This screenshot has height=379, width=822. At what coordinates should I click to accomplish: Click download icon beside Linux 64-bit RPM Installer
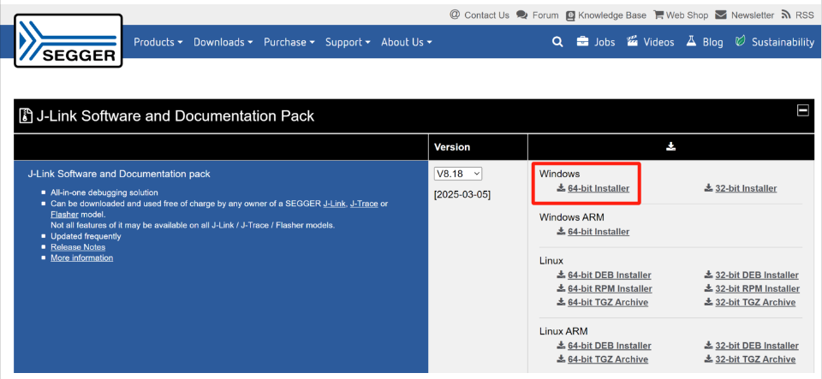[561, 288]
